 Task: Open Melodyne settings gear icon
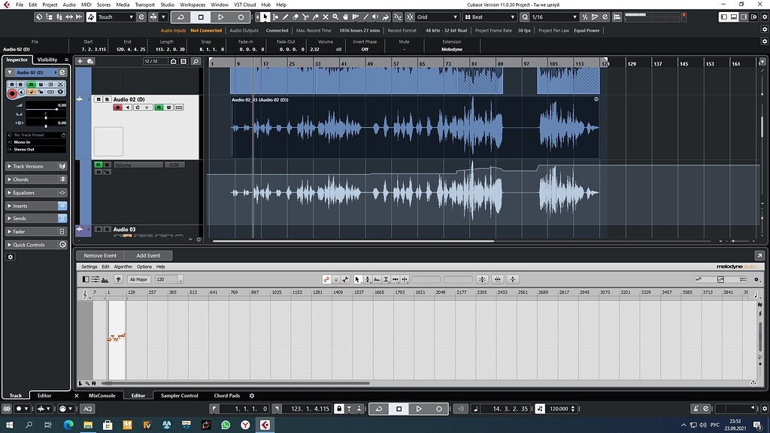pos(756,280)
